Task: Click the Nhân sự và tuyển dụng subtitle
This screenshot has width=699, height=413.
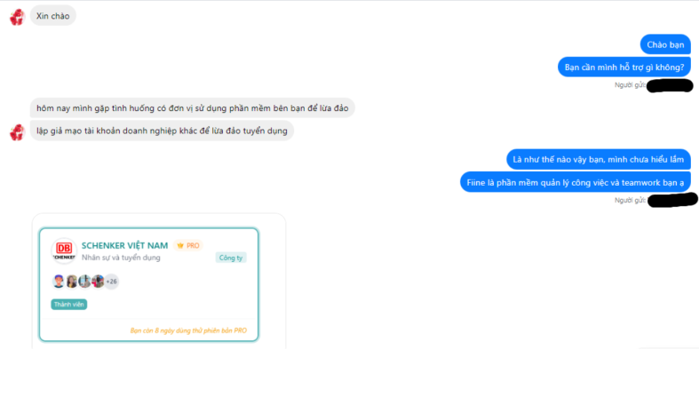Action: (x=121, y=258)
